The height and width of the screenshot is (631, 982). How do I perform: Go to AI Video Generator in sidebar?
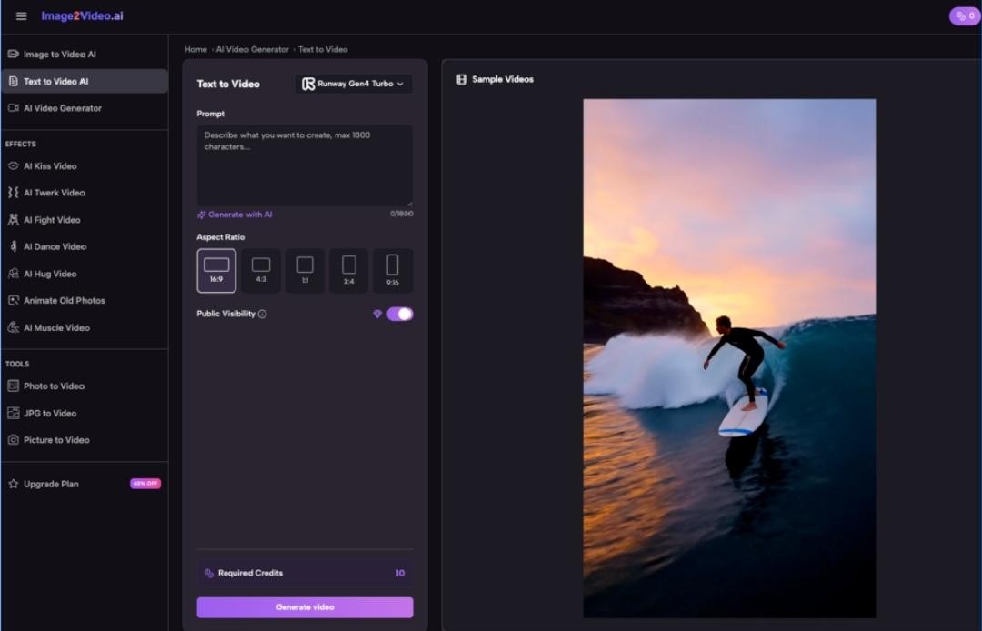pyautogui.click(x=62, y=108)
